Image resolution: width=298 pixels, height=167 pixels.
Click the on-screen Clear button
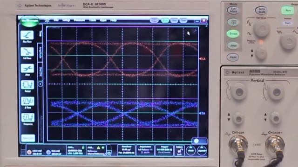[183, 20]
